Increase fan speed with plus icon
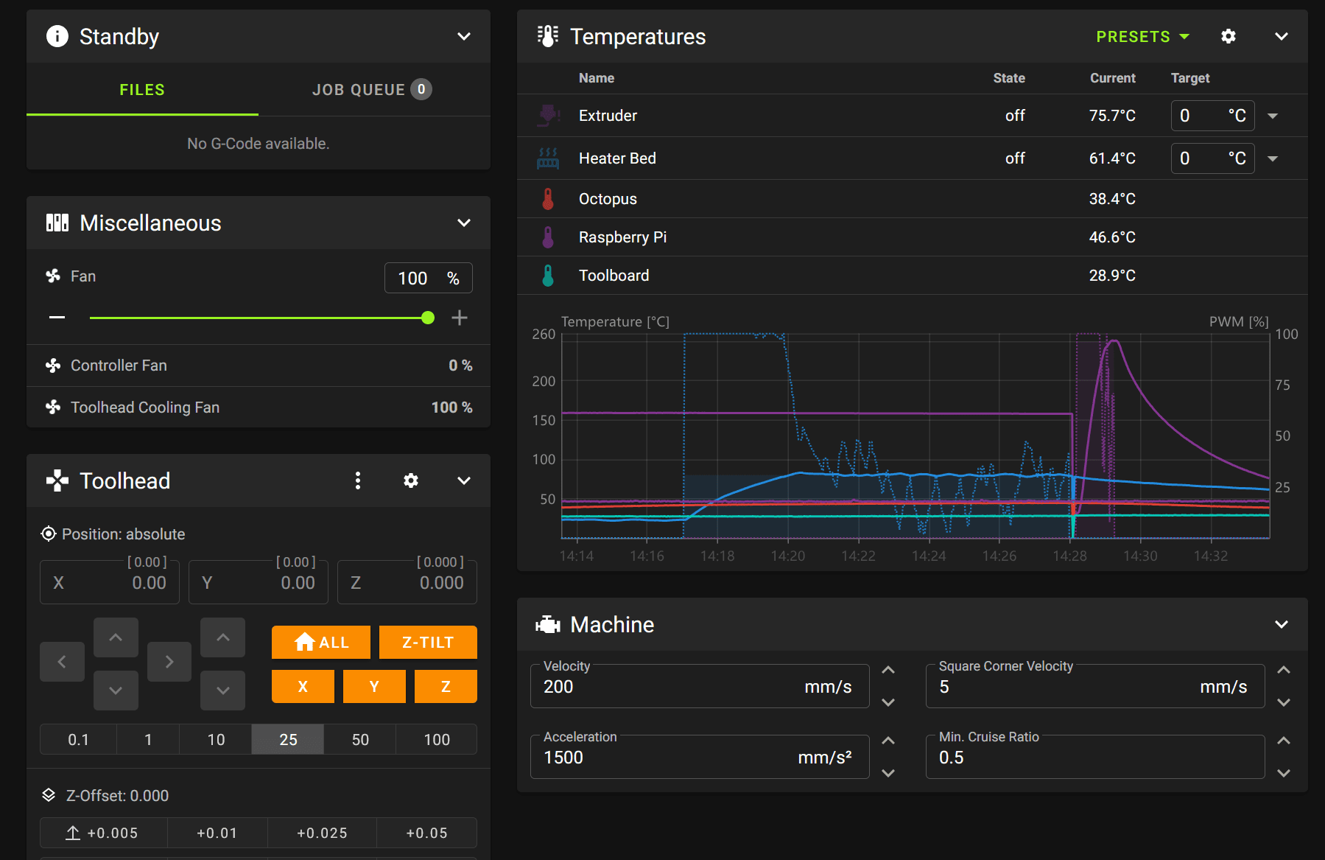 pyautogui.click(x=460, y=318)
